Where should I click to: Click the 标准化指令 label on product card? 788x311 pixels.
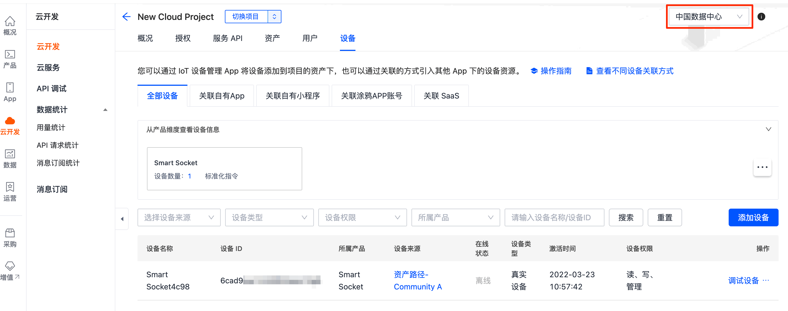(x=222, y=176)
